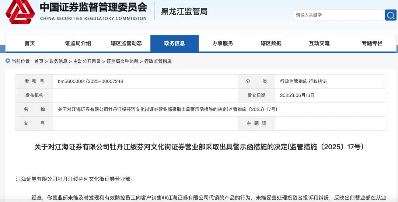Click the 黑龙江监管局 header text
This screenshot has width=398, height=202.
[x=184, y=11]
